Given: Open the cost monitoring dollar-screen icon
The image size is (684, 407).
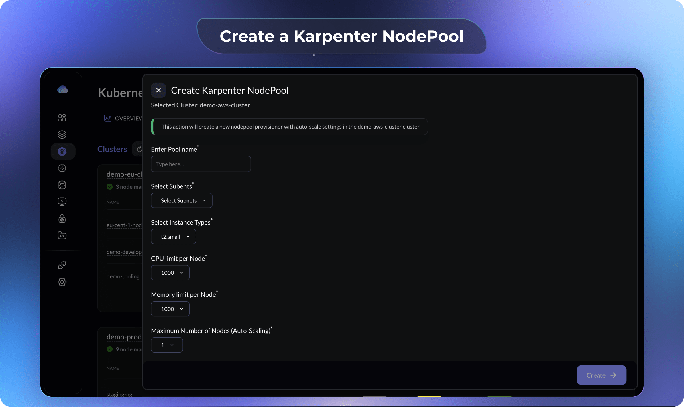Looking at the screenshot, I should pos(62,202).
